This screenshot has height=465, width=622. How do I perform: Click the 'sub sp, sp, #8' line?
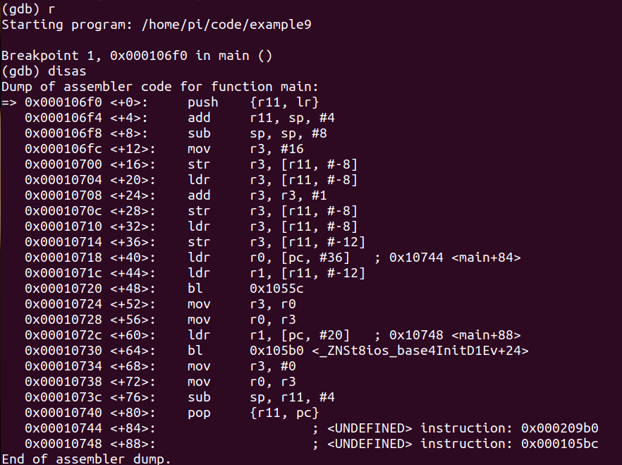point(176,133)
